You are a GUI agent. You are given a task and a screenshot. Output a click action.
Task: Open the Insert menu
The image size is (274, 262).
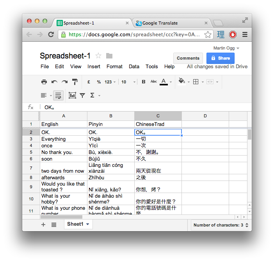click(94, 67)
